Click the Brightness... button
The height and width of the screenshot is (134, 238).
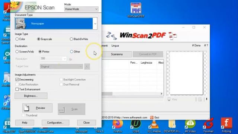(31, 96)
